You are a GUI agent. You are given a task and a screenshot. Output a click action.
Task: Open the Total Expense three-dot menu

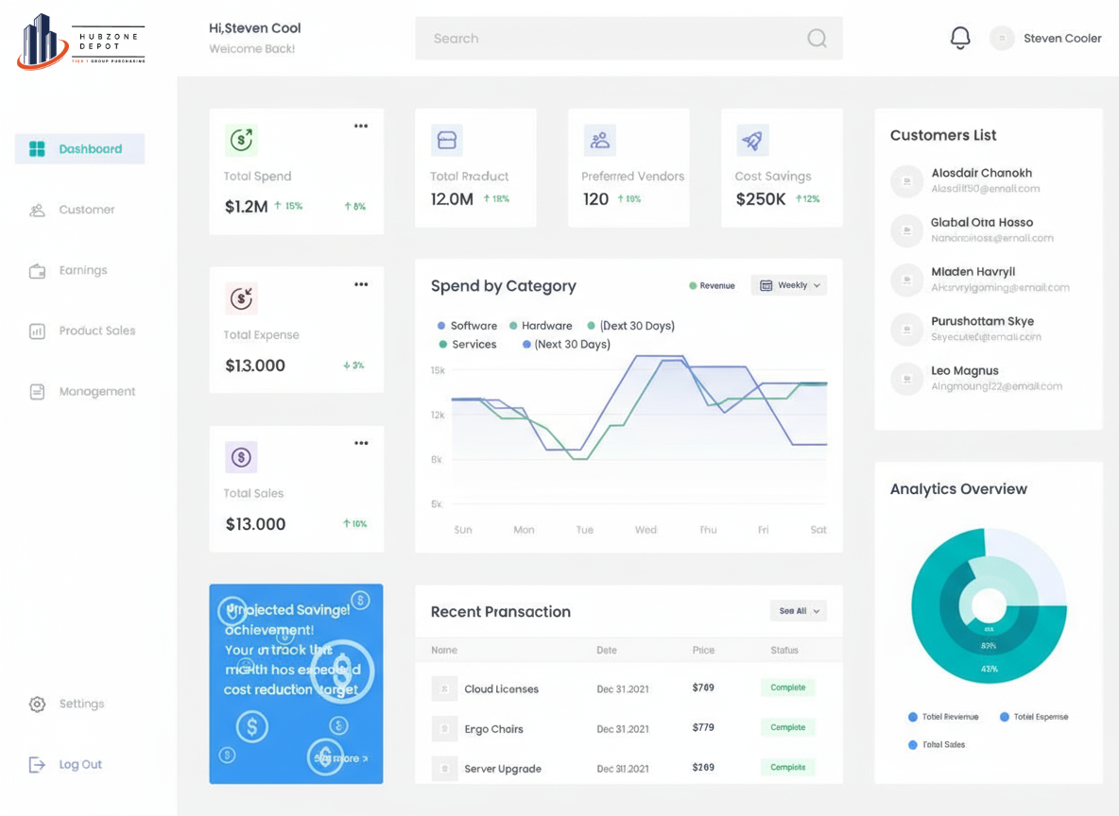361,284
